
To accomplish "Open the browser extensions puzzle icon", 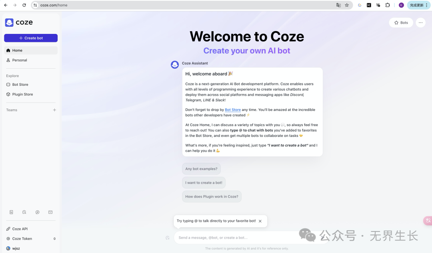I will coord(388,5).
